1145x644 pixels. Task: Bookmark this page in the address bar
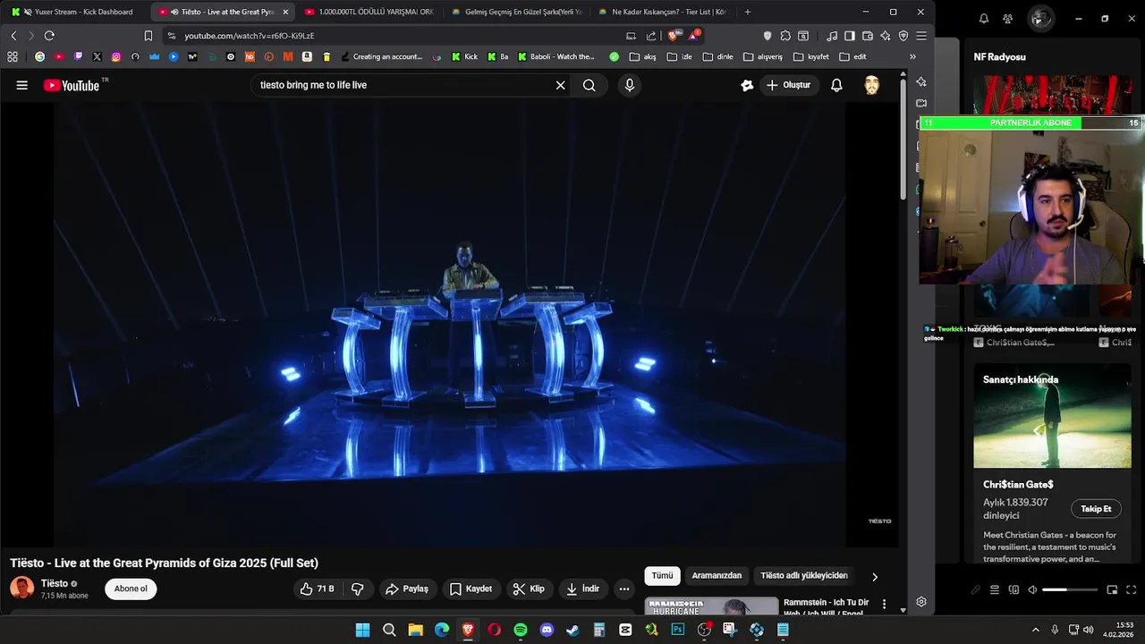(148, 36)
